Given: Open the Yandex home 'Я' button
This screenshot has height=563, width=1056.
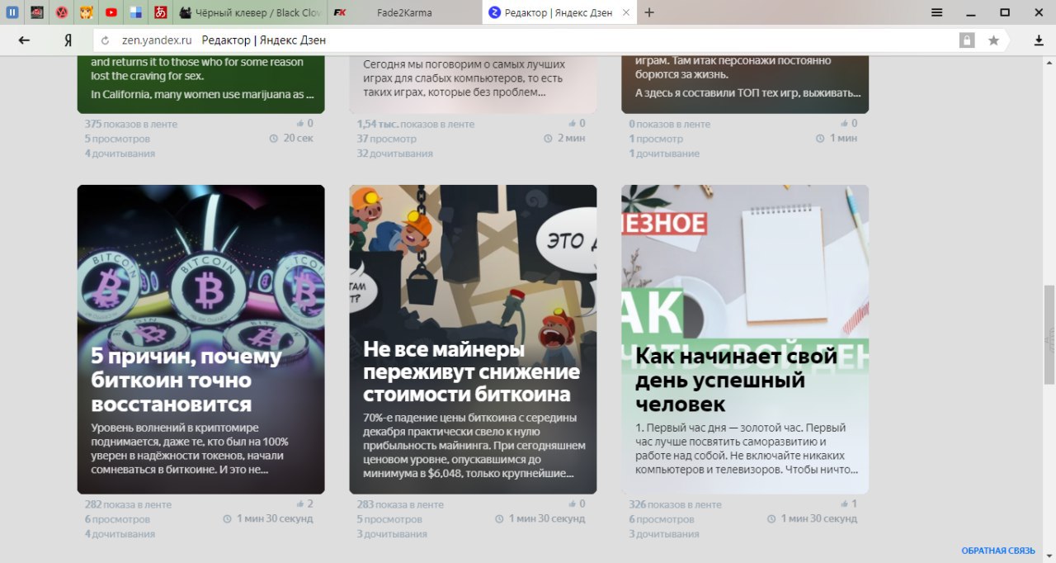Looking at the screenshot, I should 68,40.
